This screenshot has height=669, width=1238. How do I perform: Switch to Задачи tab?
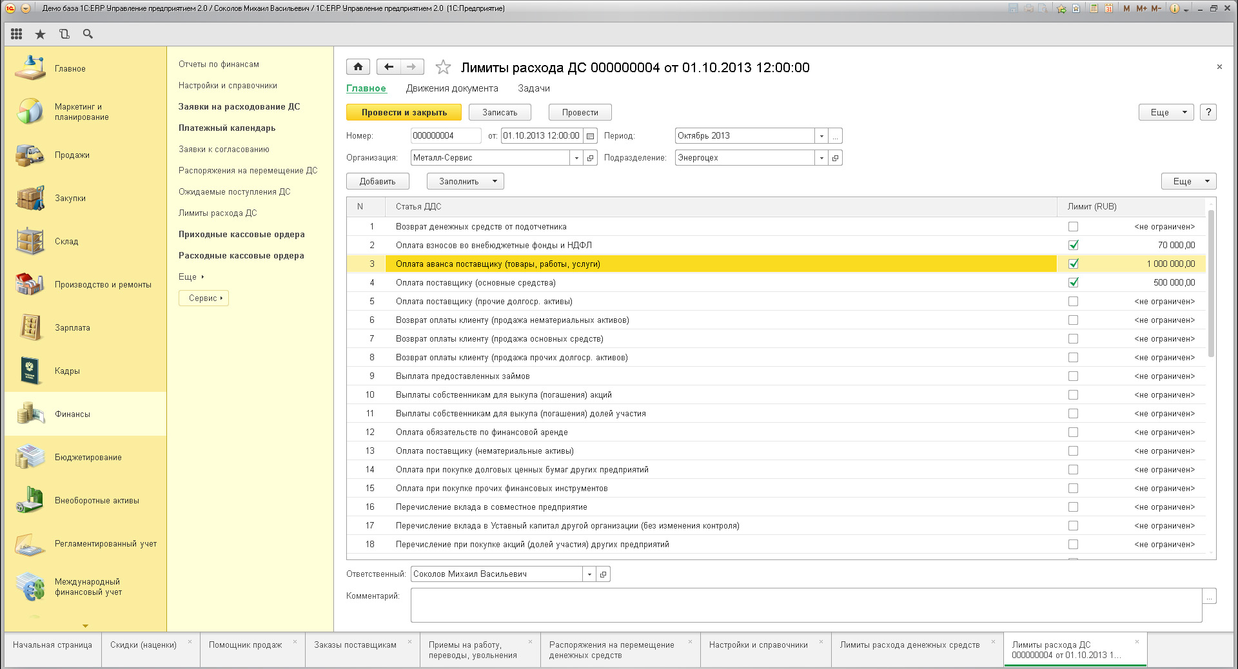tap(534, 88)
